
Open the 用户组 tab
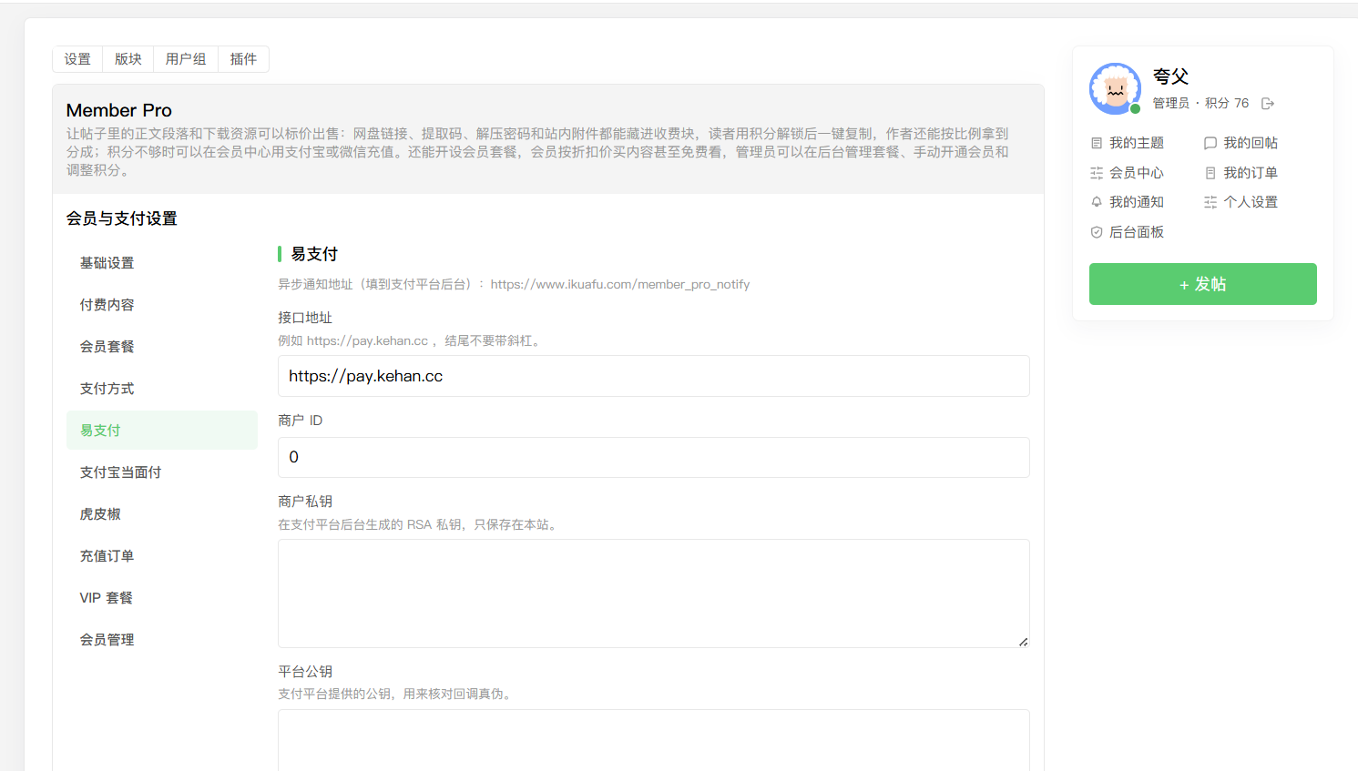coord(186,59)
